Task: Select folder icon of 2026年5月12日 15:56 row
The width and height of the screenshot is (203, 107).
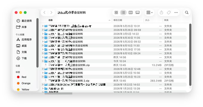Action: pyautogui.click(x=46, y=73)
